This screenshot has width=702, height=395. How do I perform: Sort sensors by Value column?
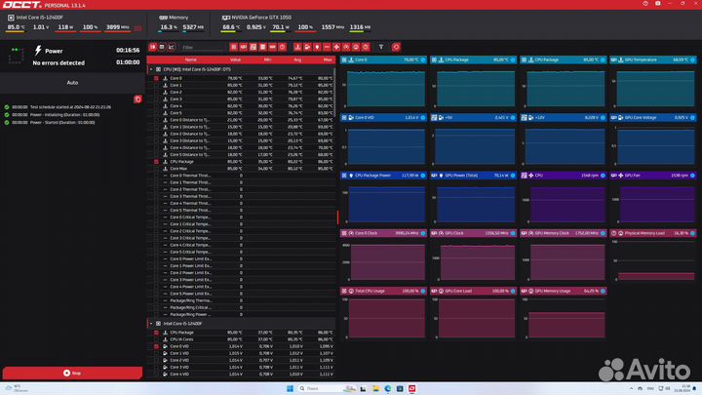pos(236,59)
